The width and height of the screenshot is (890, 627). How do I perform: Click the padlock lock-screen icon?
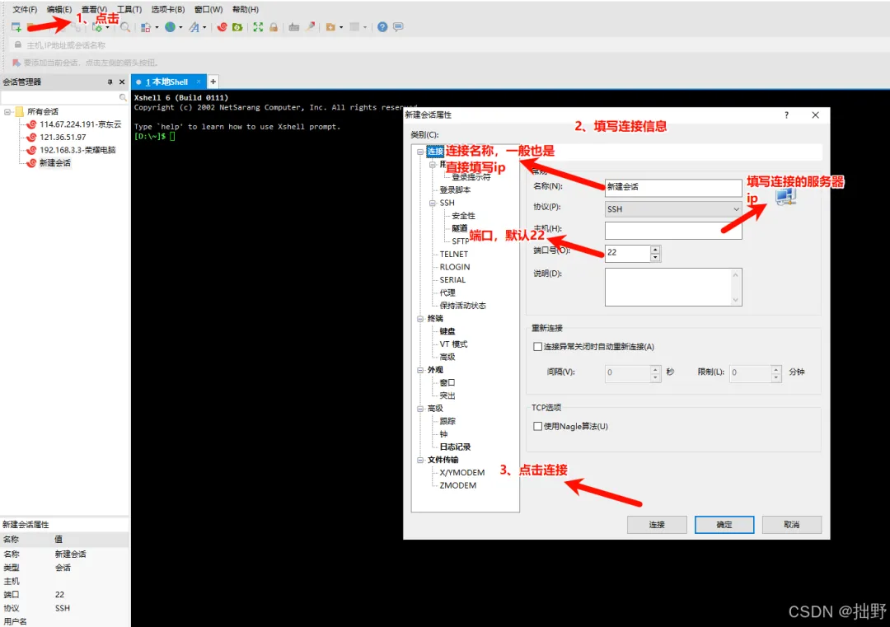click(274, 26)
